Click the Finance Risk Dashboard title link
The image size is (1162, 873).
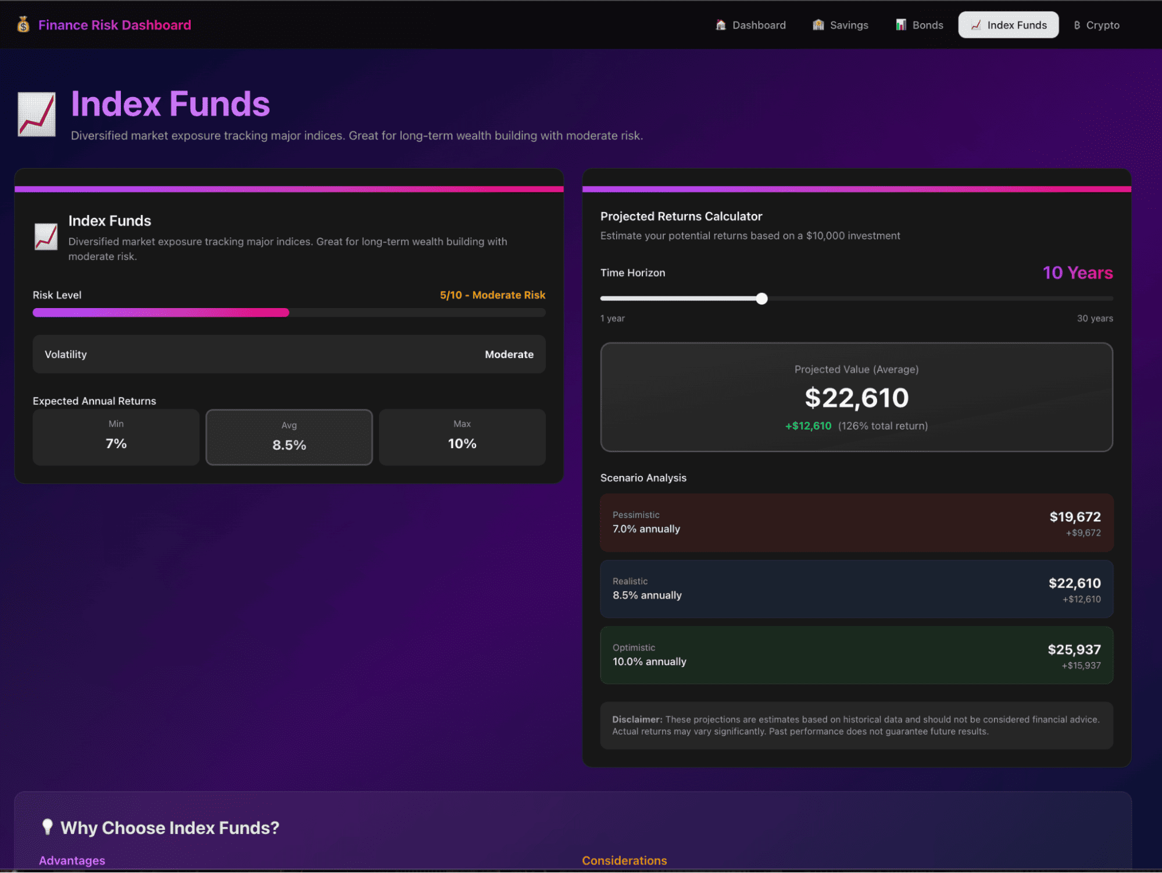(115, 25)
